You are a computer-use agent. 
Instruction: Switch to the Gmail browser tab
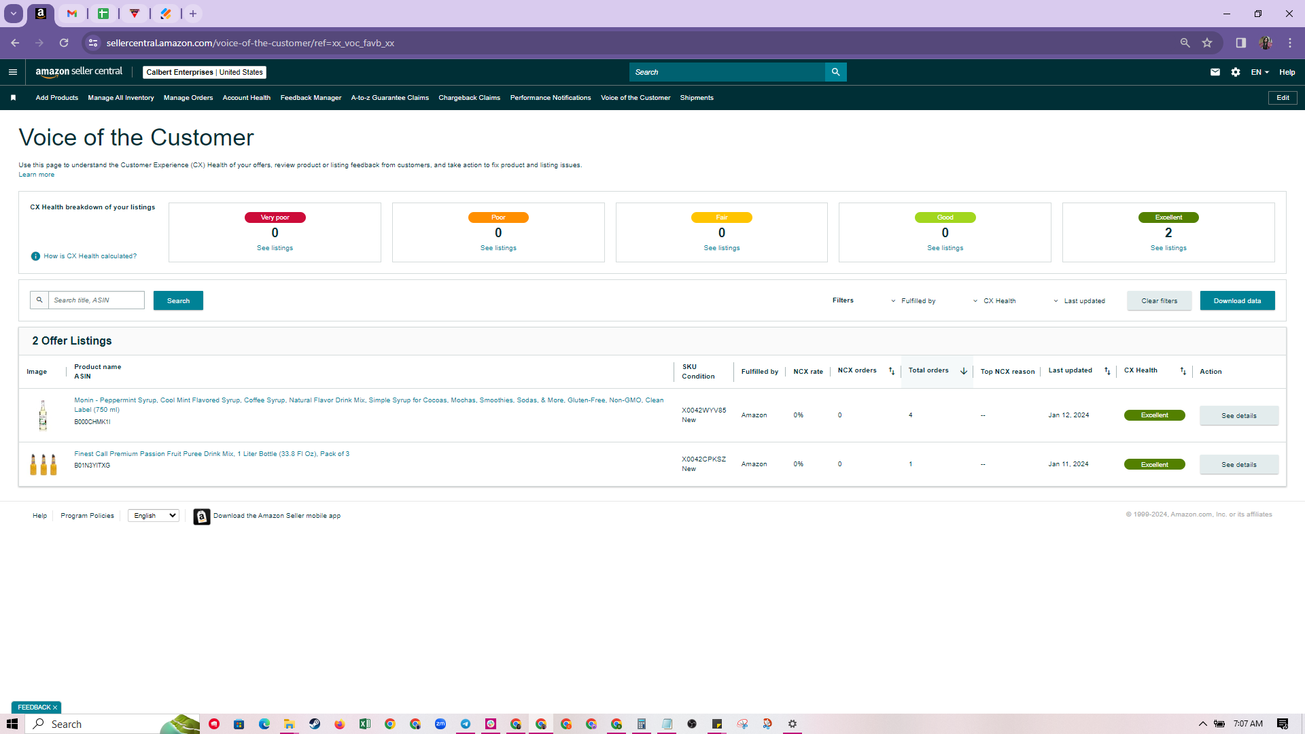point(72,14)
